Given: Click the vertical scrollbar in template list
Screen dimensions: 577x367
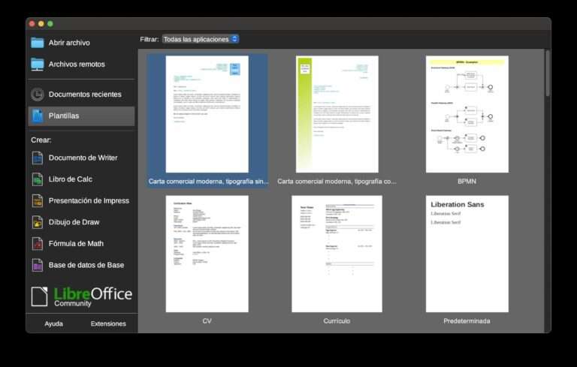Looking at the screenshot, I should tap(548, 75).
